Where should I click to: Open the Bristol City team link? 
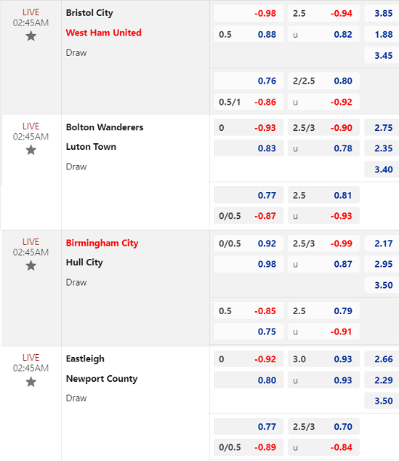tap(89, 13)
